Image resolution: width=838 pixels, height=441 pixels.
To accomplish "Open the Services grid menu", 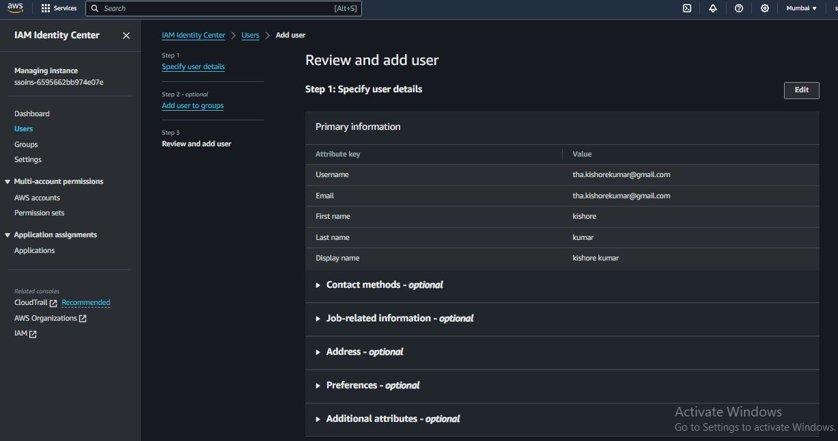I will (x=59, y=8).
